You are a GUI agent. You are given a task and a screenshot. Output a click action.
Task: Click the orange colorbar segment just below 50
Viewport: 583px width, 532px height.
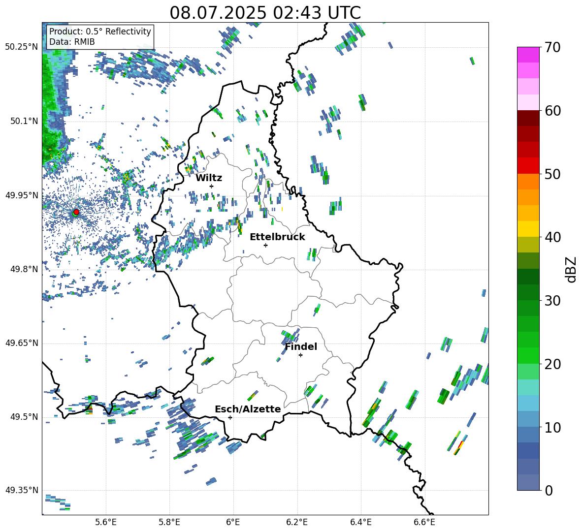(x=528, y=182)
